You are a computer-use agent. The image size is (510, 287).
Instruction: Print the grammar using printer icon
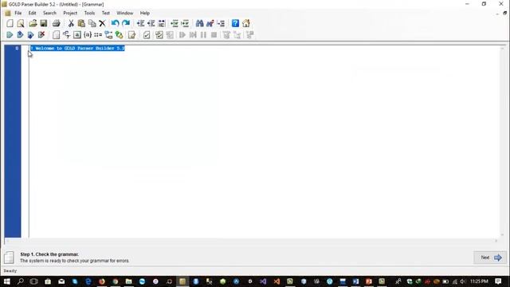[x=57, y=23]
